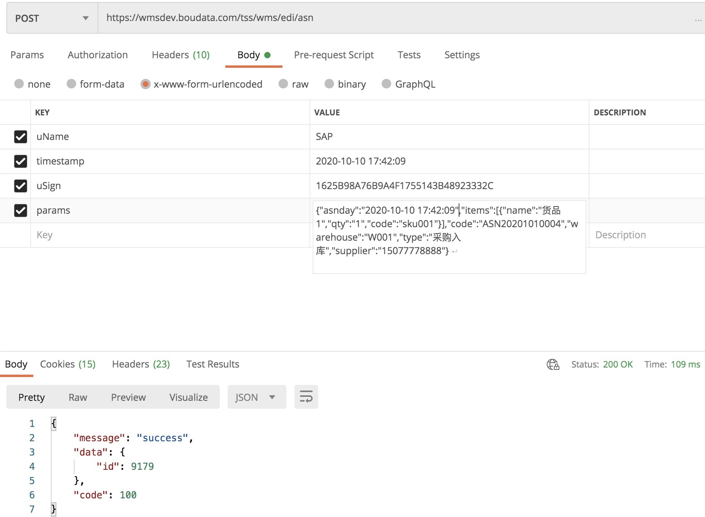Open the POST method dropdown
Image resolution: width=705 pixels, height=517 pixels.
[52, 18]
